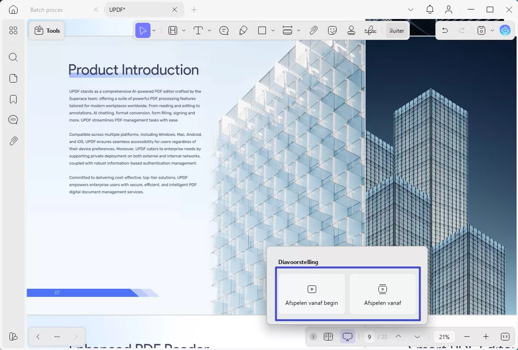Attach a file with paperclip tool
This screenshot has height=350, width=518.
pos(313,30)
